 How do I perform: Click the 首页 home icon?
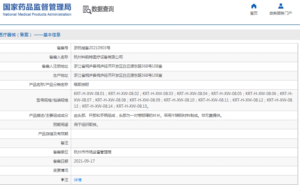click(x=254, y=6)
